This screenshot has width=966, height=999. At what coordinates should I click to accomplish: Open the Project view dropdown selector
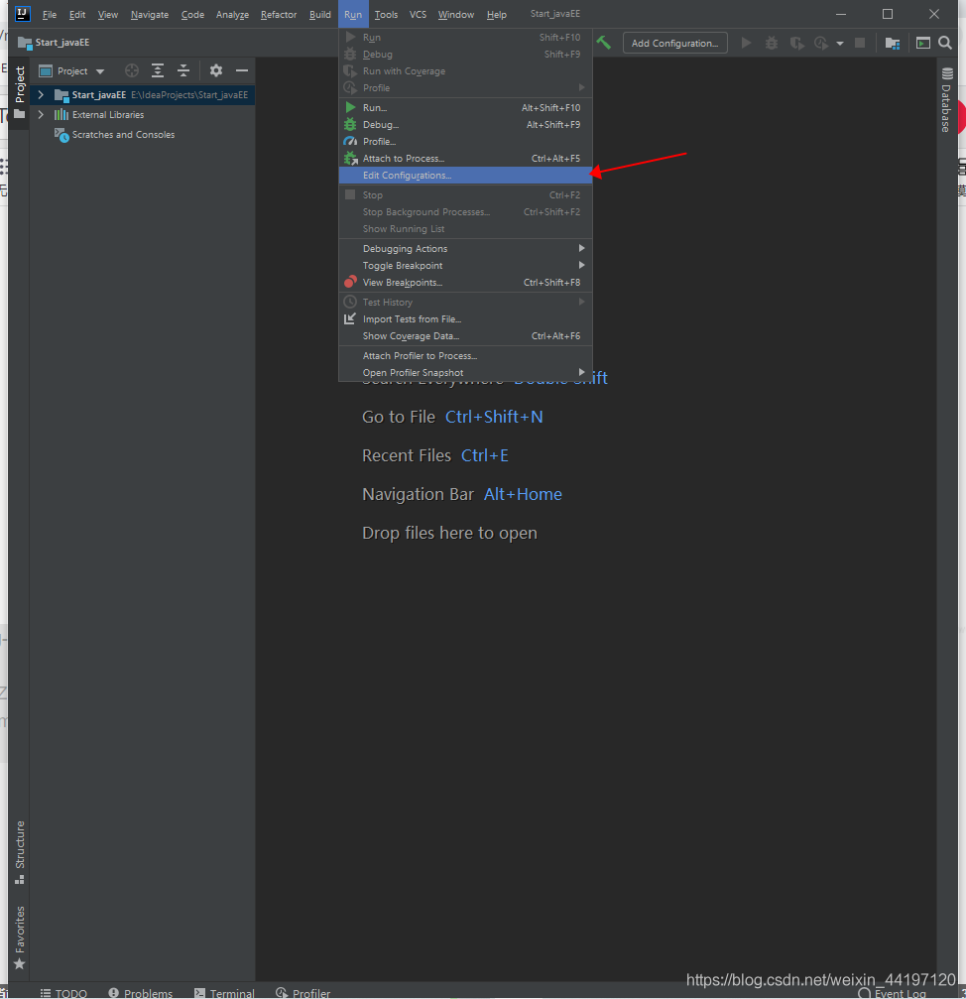tap(72, 70)
